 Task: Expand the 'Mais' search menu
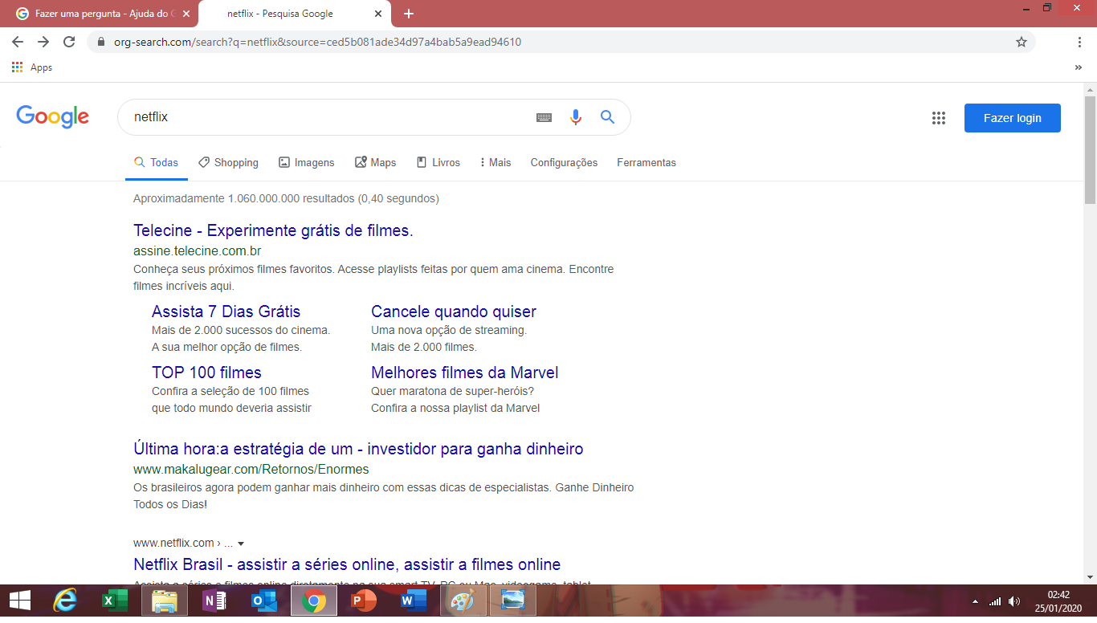[495, 162]
